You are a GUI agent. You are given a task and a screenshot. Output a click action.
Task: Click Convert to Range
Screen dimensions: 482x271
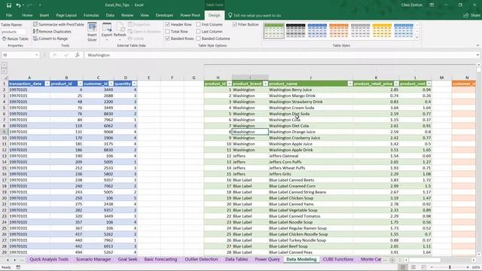point(50,38)
